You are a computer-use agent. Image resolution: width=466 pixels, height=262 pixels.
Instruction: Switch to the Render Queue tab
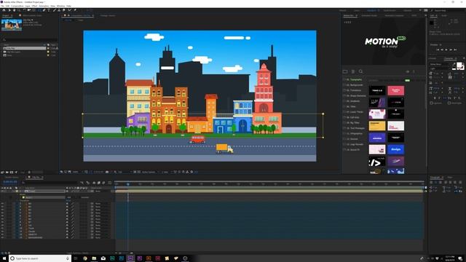click(x=12, y=178)
